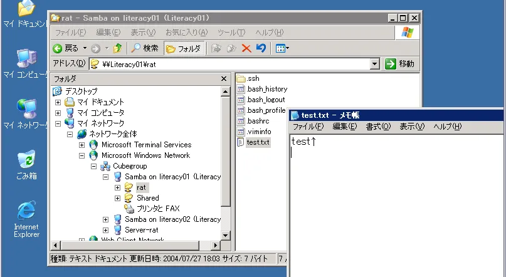Collapse Samba on literacy01 node
This screenshot has width=506, height=277.
[x=105, y=177]
